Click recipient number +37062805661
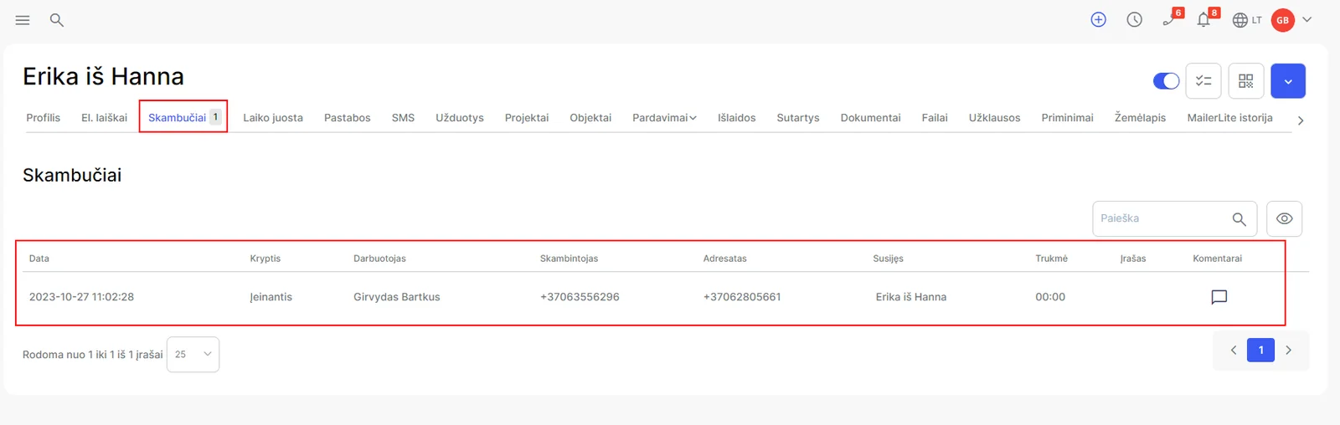The width and height of the screenshot is (1340, 425). pos(742,297)
